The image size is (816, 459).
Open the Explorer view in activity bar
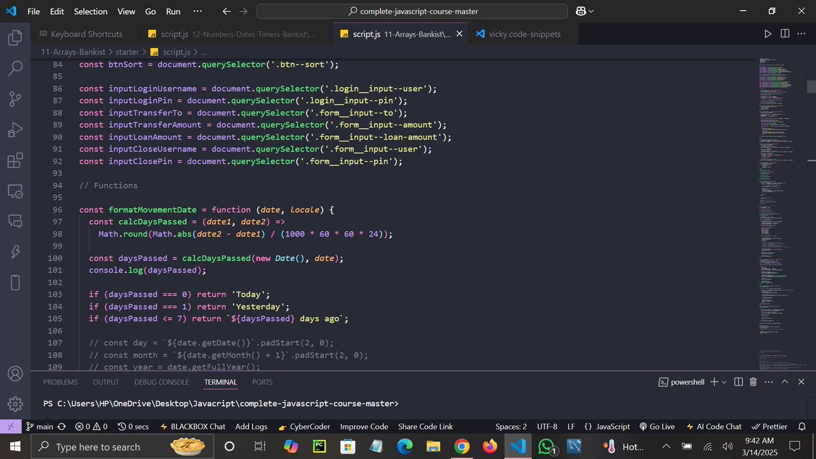[x=15, y=37]
